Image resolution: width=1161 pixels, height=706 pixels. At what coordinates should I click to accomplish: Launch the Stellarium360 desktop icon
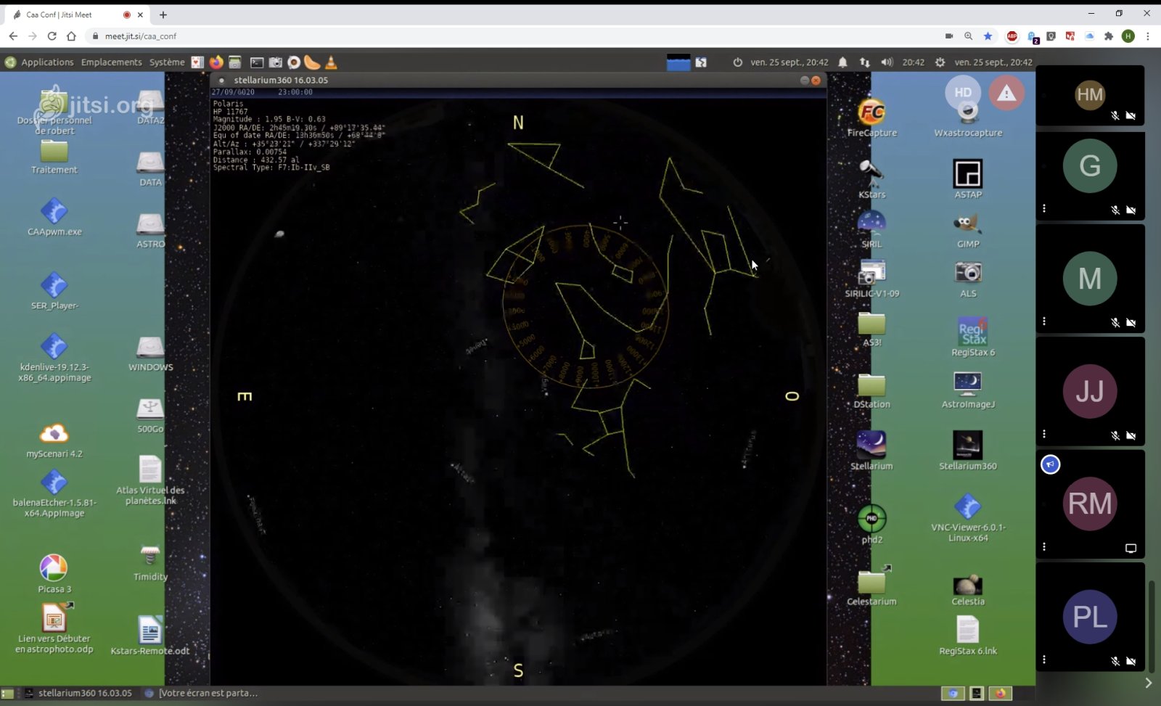968,444
